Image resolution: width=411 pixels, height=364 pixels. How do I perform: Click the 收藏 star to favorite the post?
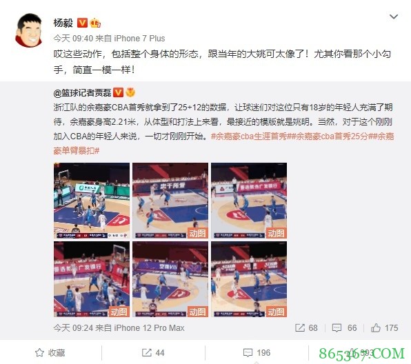[x=50, y=353]
